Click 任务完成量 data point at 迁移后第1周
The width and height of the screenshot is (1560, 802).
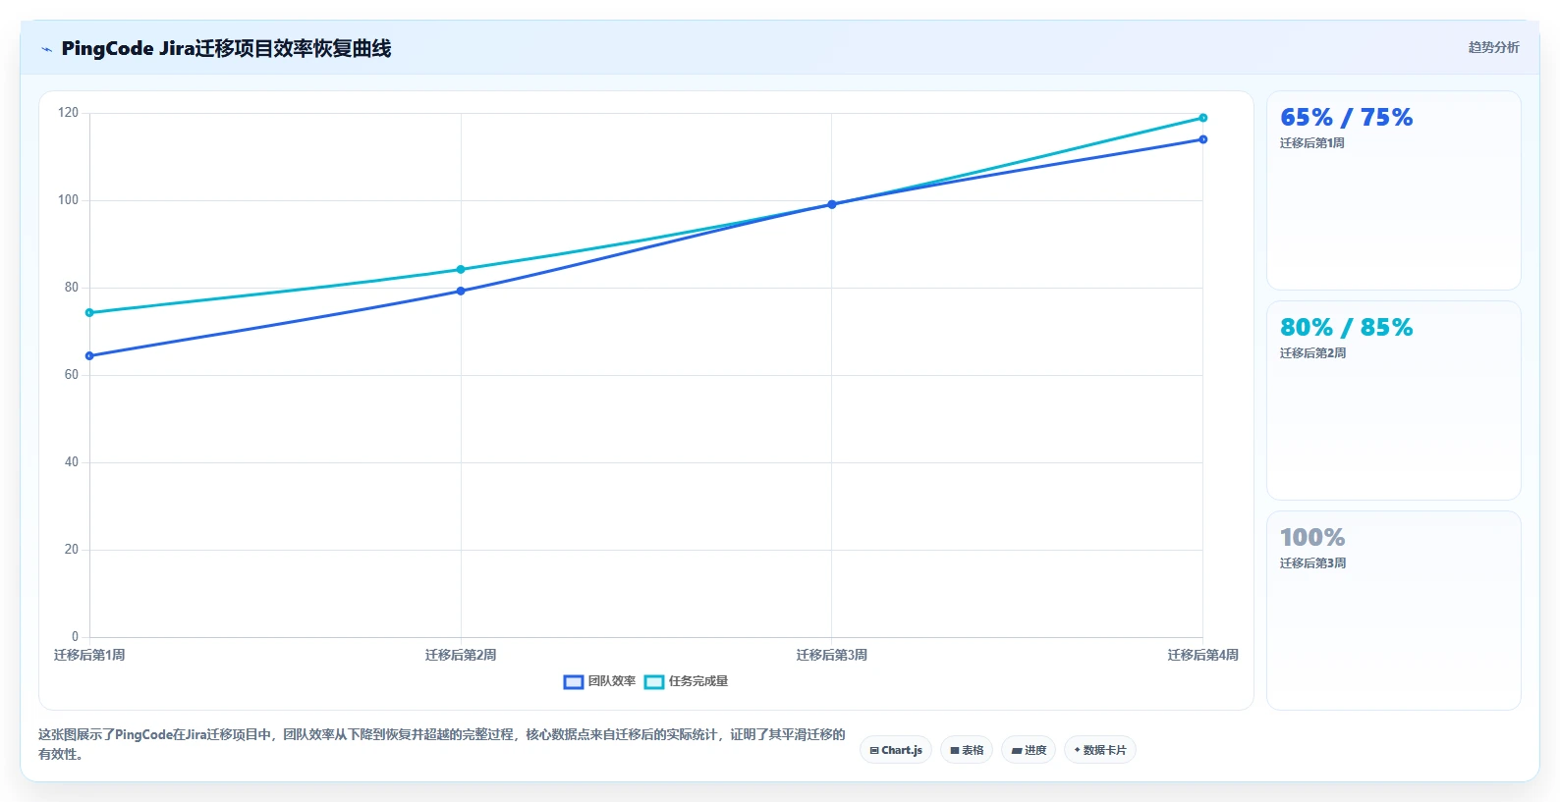(x=89, y=313)
